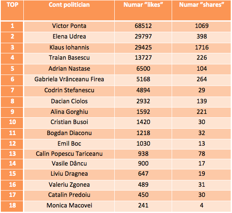
Task: Click the shares value 1716
Action: pyautogui.click(x=201, y=48)
